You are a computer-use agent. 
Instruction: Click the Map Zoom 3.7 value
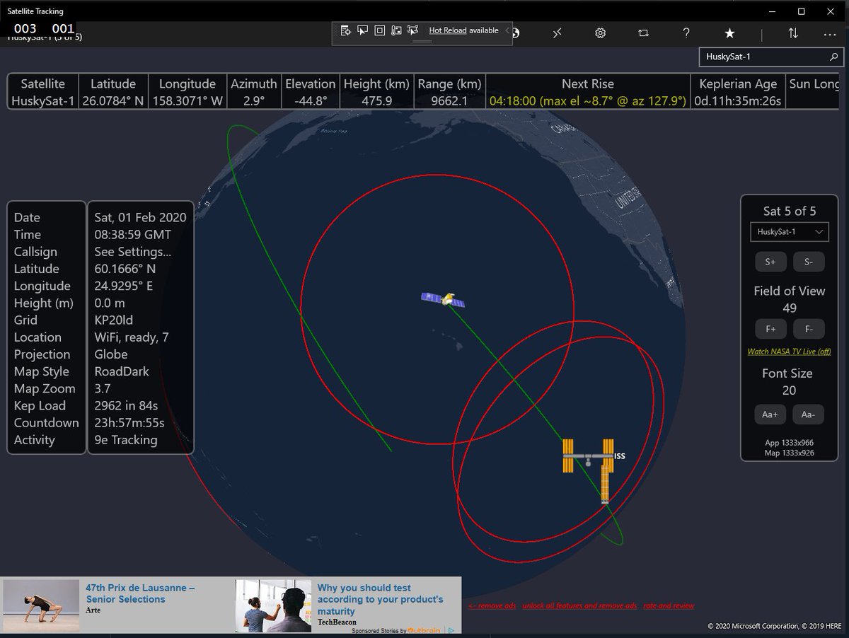102,388
